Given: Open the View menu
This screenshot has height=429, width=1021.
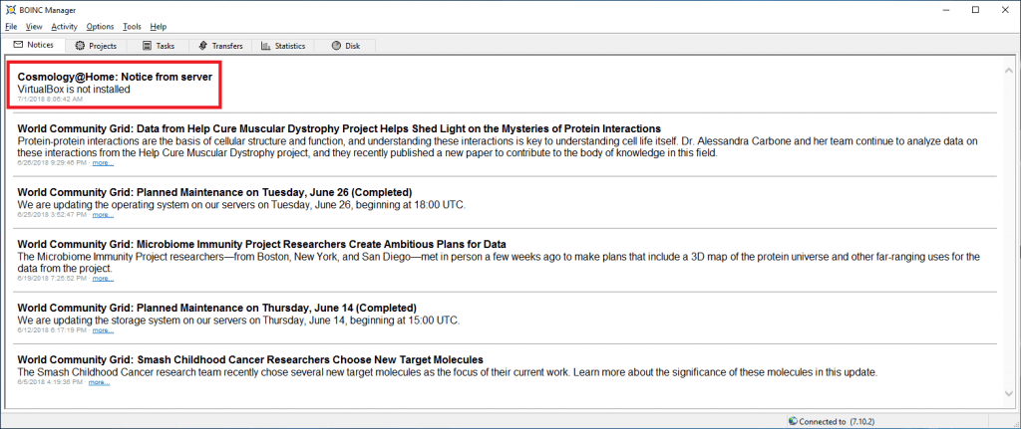Looking at the screenshot, I should tap(34, 26).
